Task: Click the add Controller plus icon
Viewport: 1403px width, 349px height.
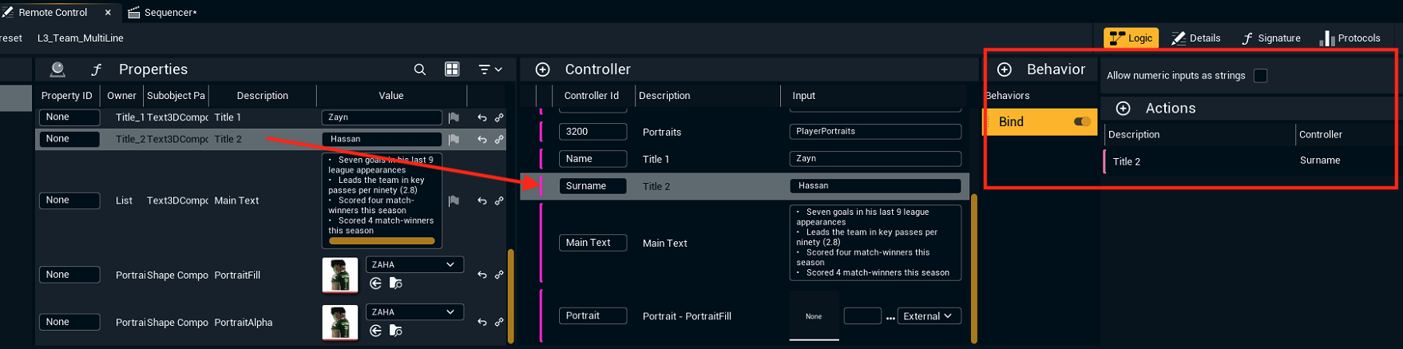Action: click(x=542, y=69)
